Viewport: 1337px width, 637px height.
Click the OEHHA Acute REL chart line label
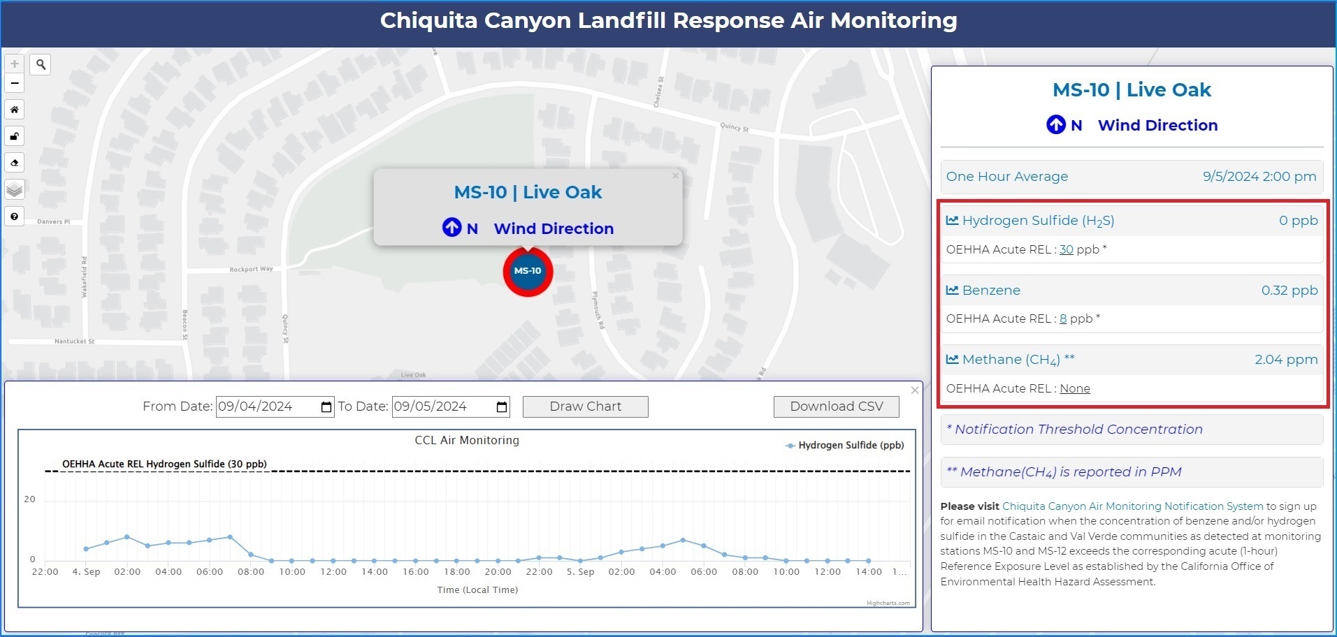pyautogui.click(x=164, y=464)
